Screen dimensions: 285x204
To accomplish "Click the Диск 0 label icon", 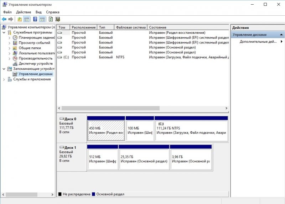I will 62,119.
